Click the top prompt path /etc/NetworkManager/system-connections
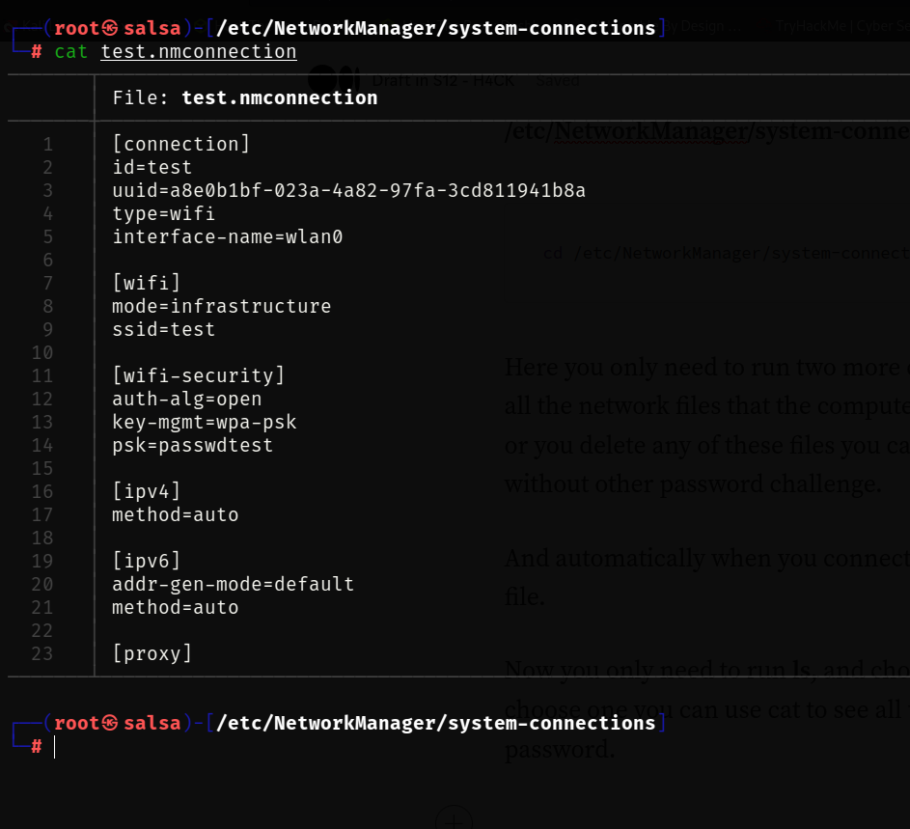Image resolution: width=910 pixels, height=829 pixels. click(436, 28)
